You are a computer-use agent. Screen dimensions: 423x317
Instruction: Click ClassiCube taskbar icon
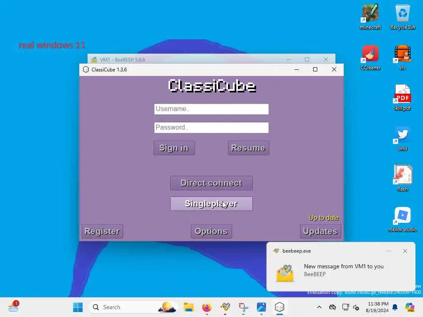tap(280, 307)
